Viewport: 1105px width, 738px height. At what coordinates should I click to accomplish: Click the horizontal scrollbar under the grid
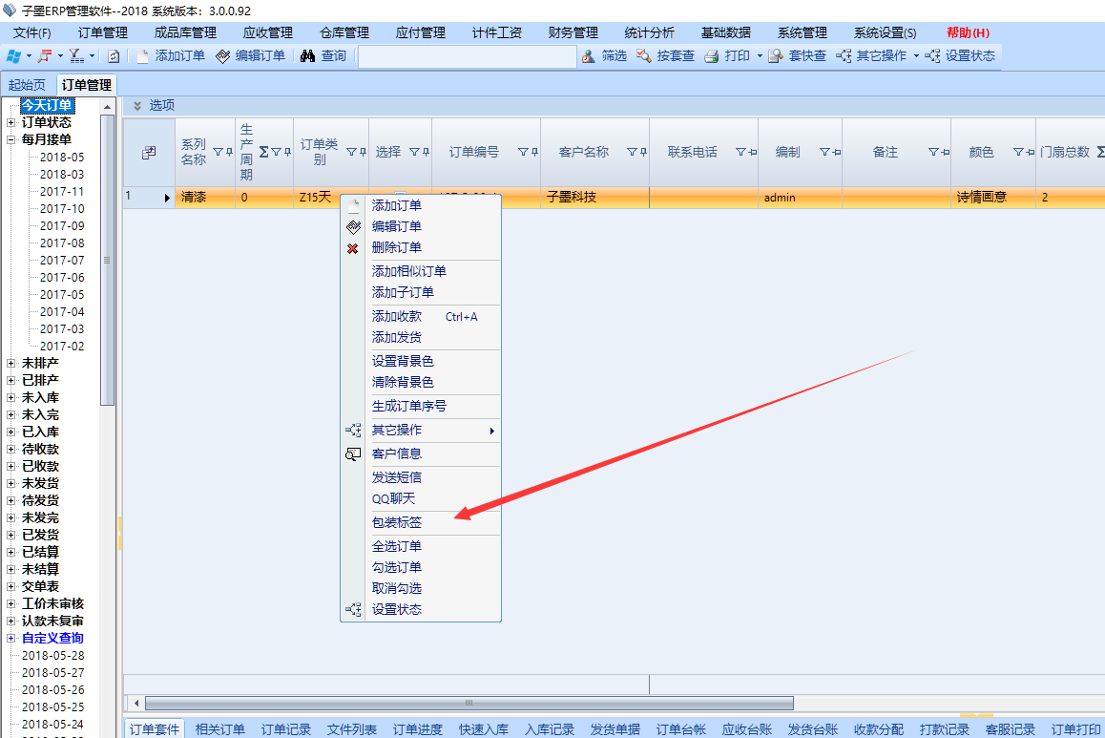point(468,703)
